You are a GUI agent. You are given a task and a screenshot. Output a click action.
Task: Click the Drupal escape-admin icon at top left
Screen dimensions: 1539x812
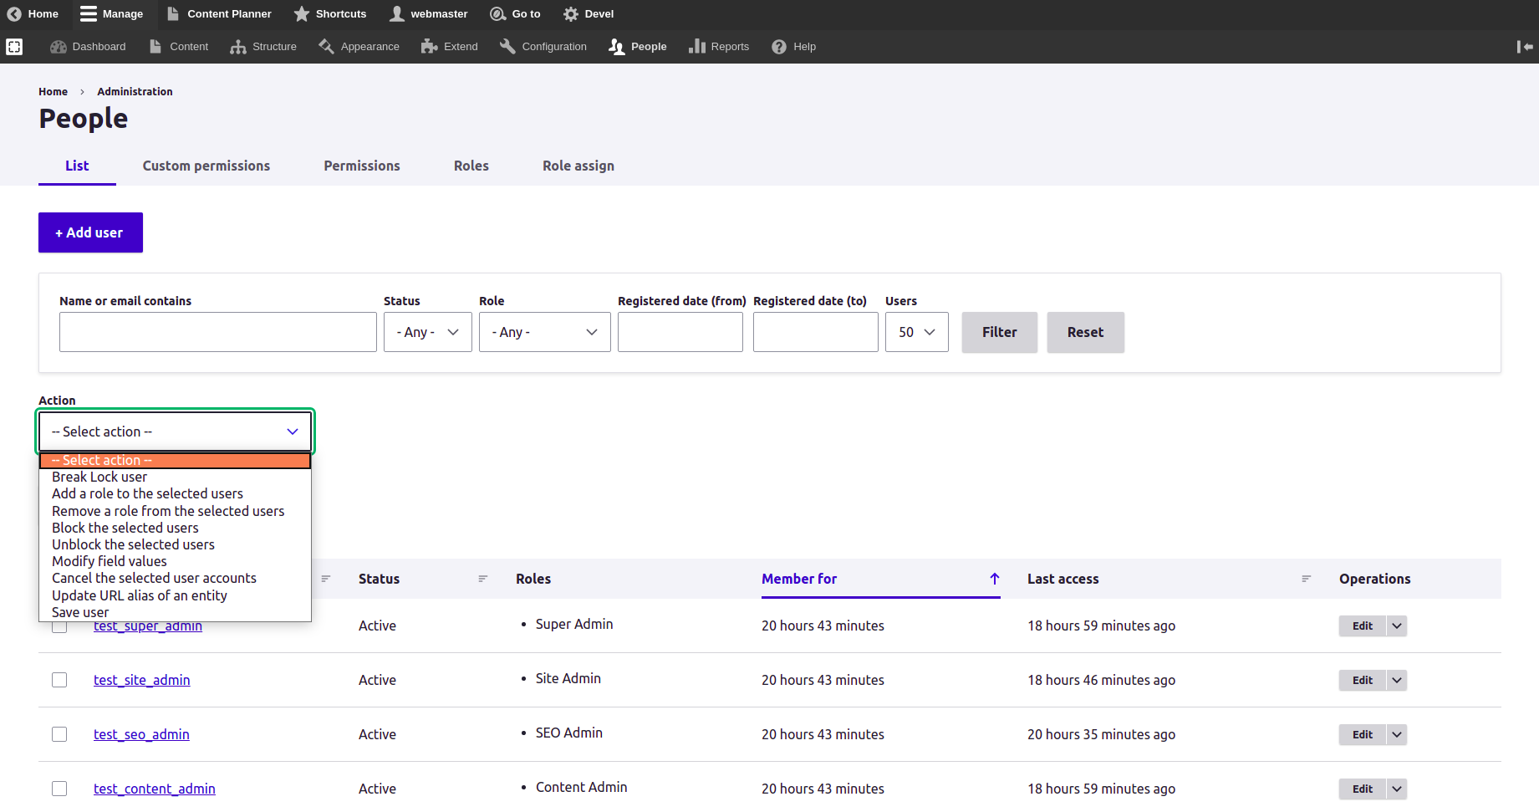click(x=14, y=47)
